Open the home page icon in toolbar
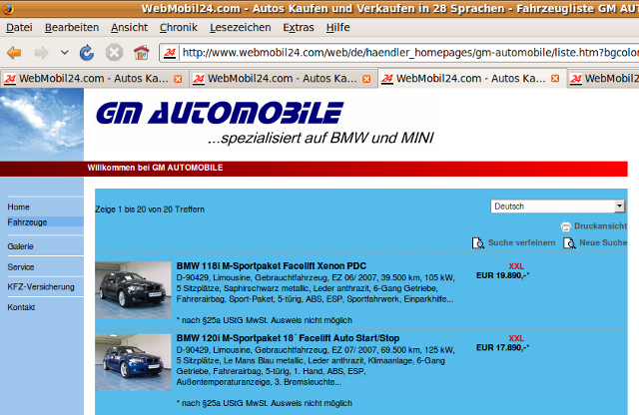This screenshot has width=639, height=415. point(142,53)
